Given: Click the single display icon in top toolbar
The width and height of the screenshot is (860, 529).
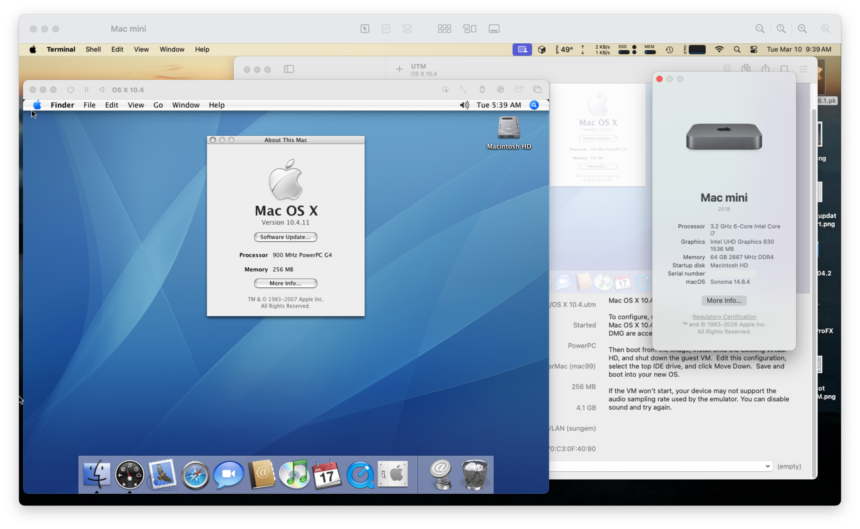Looking at the screenshot, I should (x=494, y=29).
